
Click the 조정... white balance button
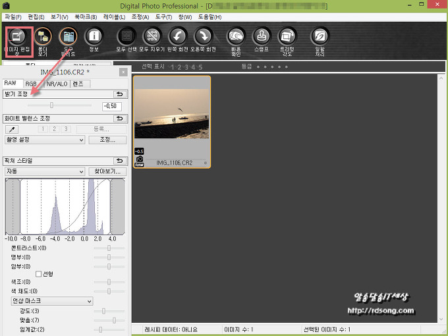[107, 140]
